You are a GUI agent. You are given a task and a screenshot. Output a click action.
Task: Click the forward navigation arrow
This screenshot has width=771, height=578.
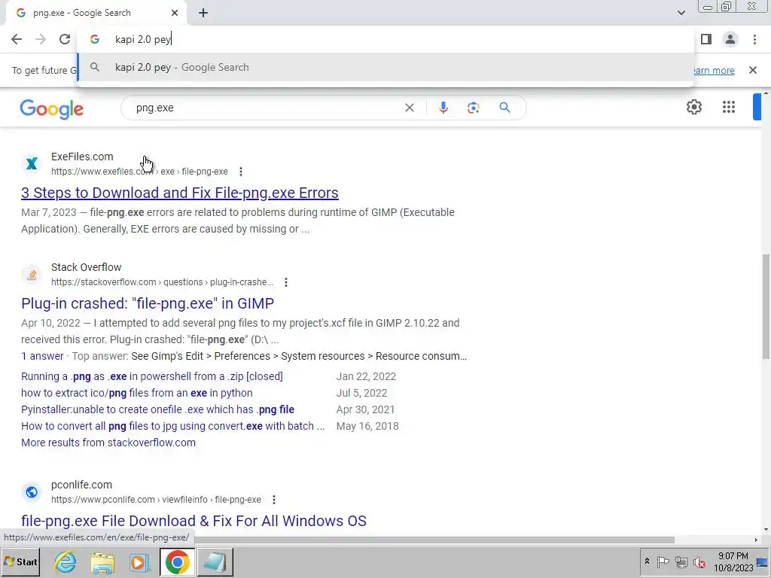[x=41, y=39]
